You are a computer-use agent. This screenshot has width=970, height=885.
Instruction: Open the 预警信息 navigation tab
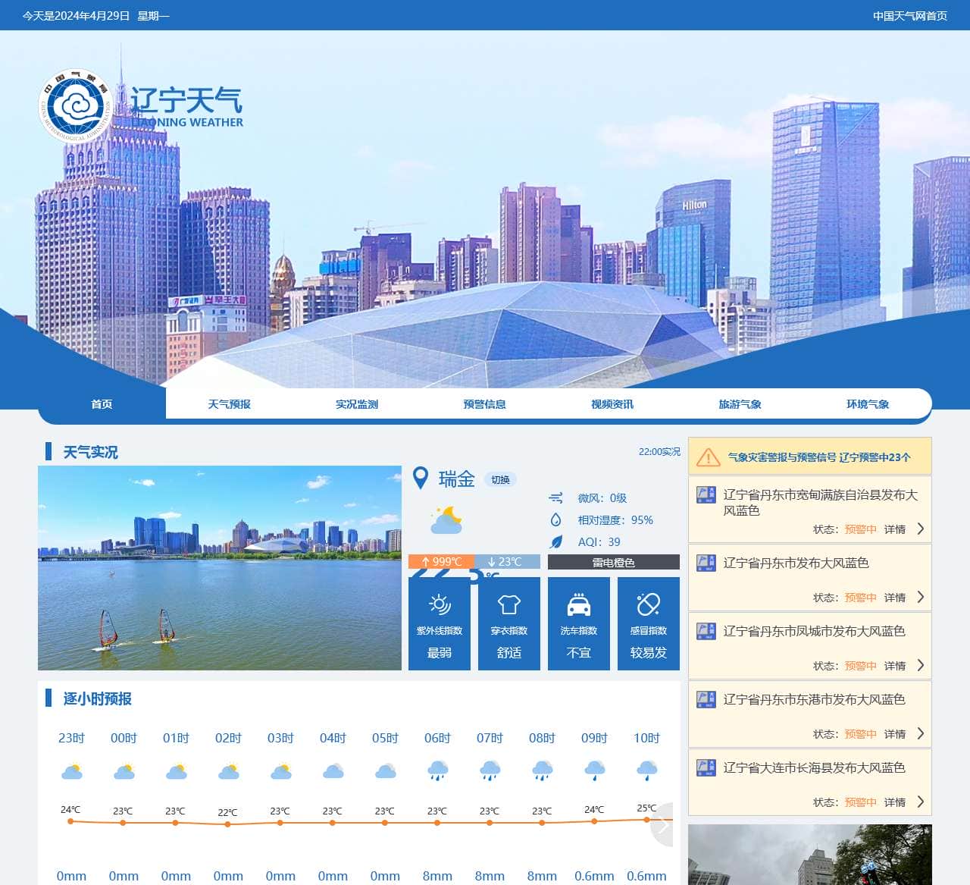(x=484, y=403)
